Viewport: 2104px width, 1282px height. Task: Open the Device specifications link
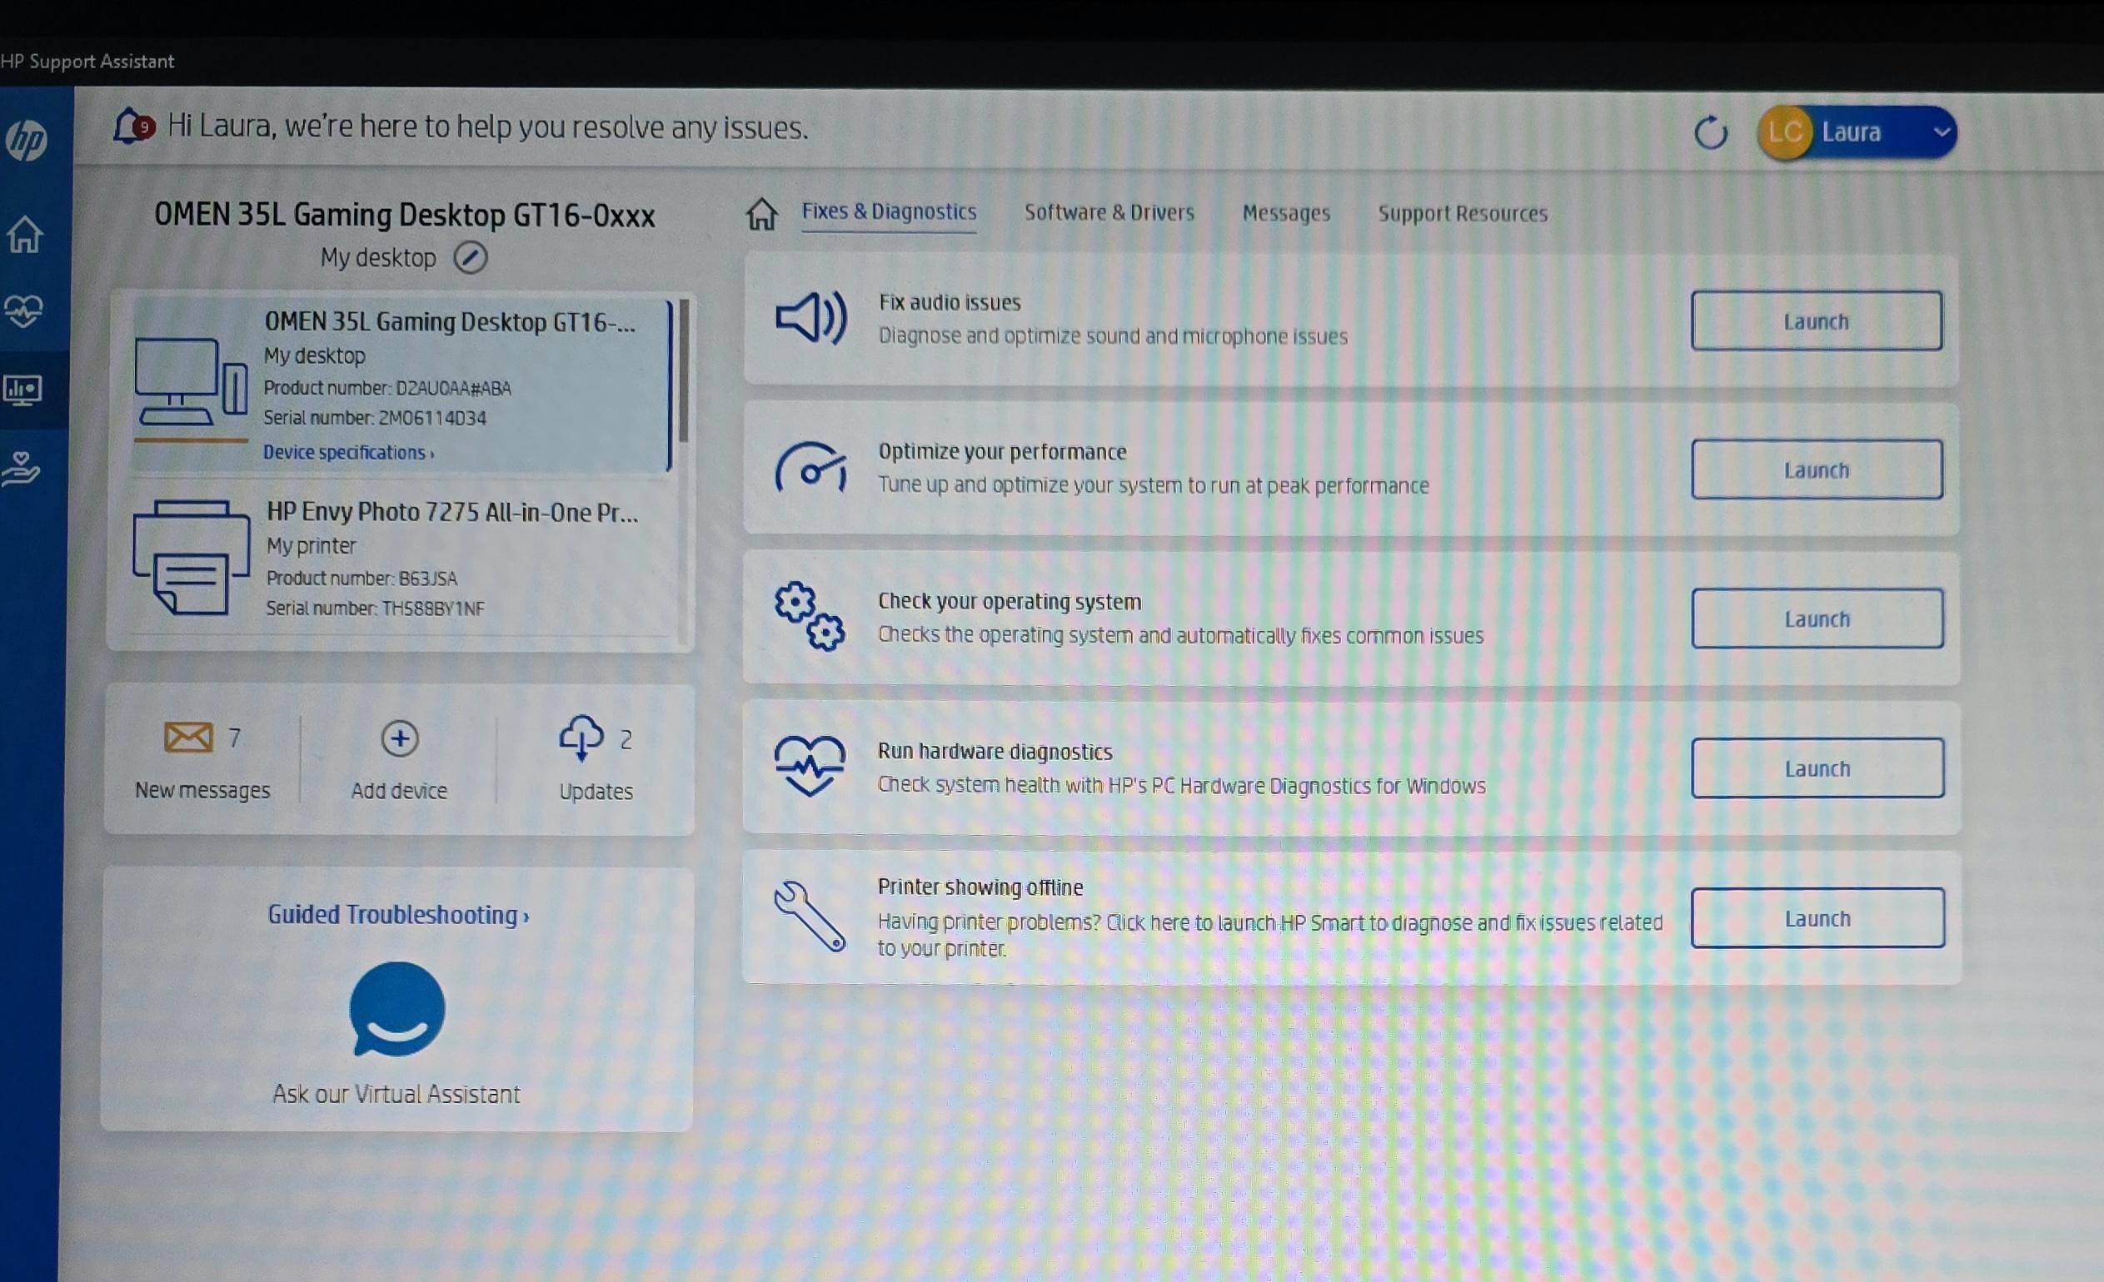(347, 452)
